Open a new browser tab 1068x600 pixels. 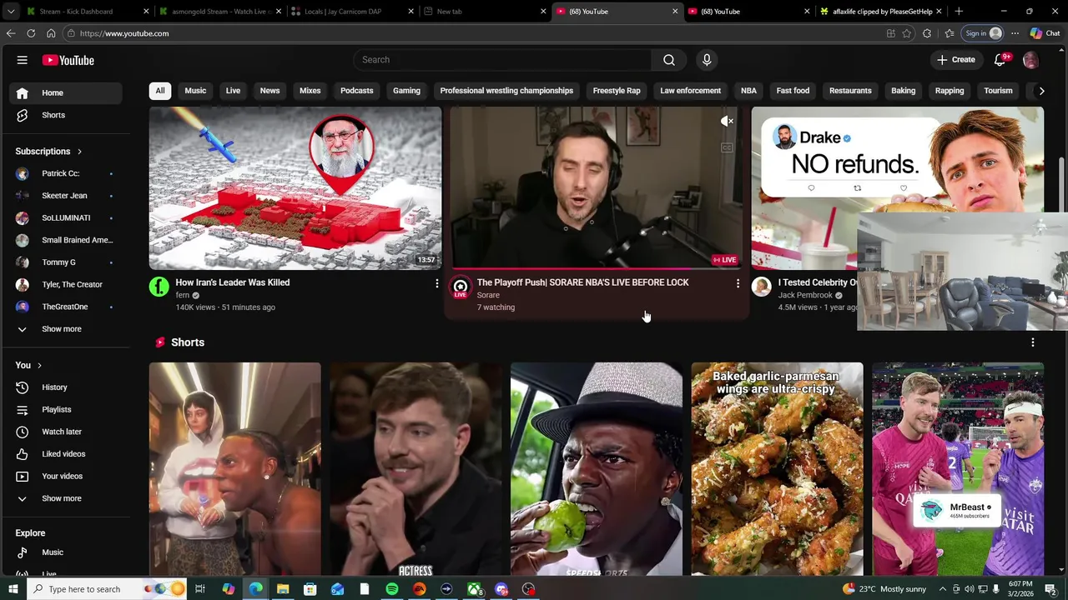(x=958, y=12)
